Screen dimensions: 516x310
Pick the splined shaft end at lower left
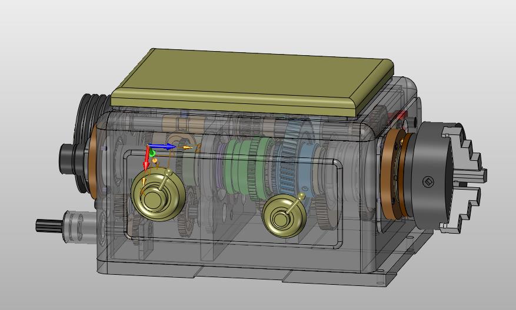click(48, 225)
